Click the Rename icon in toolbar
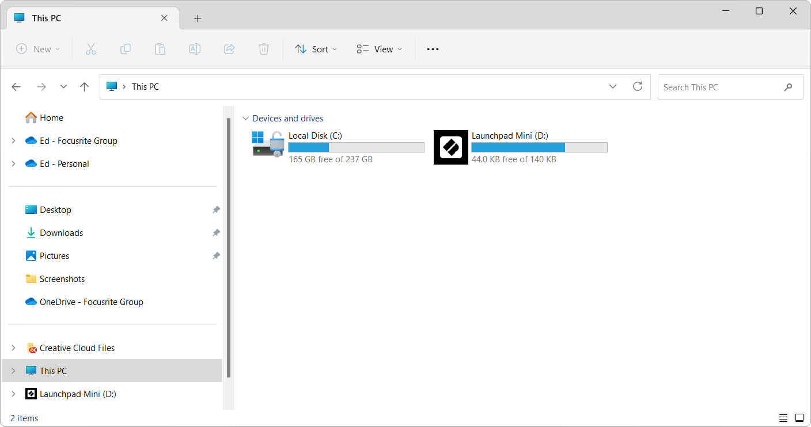 point(195,49)
